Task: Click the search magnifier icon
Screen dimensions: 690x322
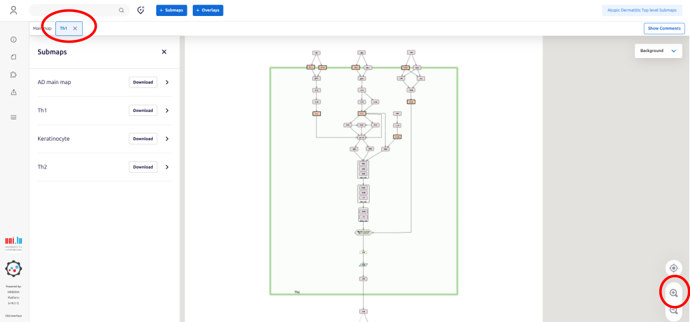Action: [121, 10]
